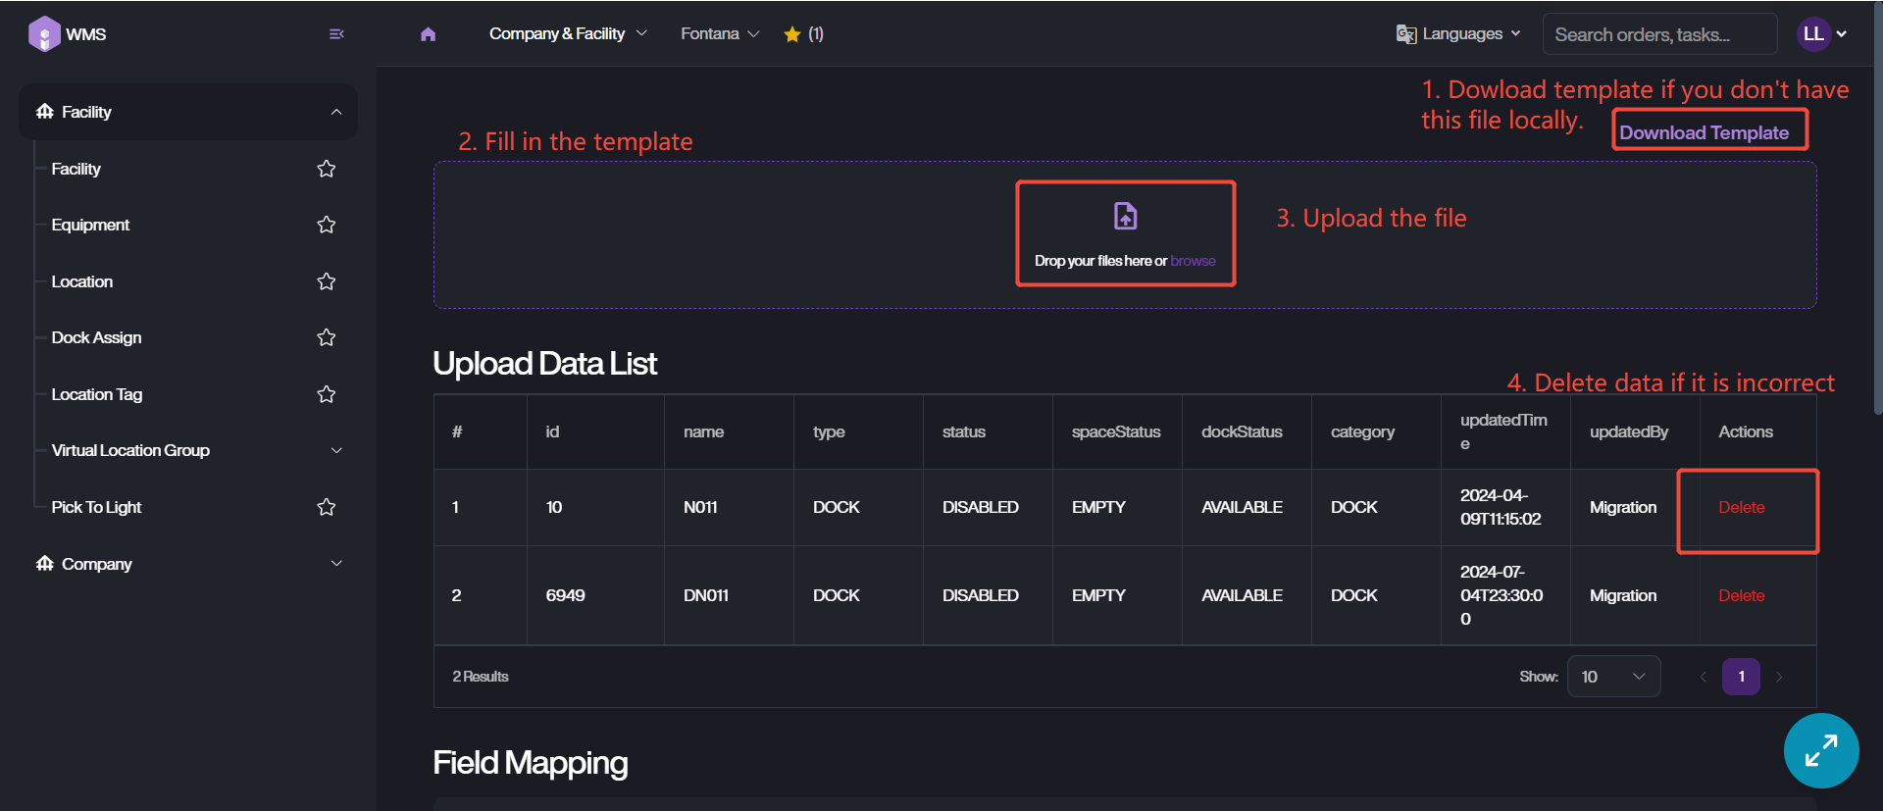Click the browse link to upload
This screenshot has width=1883, height=811.
pyautogui.click(x=1193, y=261)
